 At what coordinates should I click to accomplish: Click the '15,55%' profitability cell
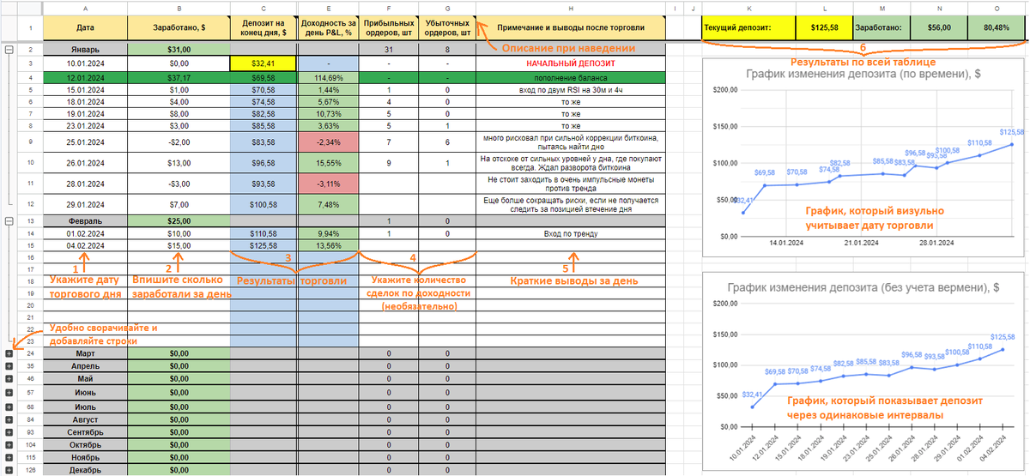pos(327,163)
